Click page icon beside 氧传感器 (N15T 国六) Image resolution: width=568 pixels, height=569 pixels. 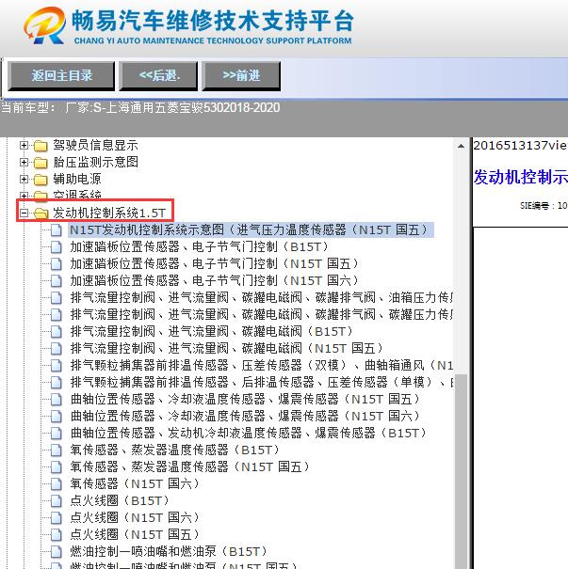pyautogui.click(x=56, y=484)
